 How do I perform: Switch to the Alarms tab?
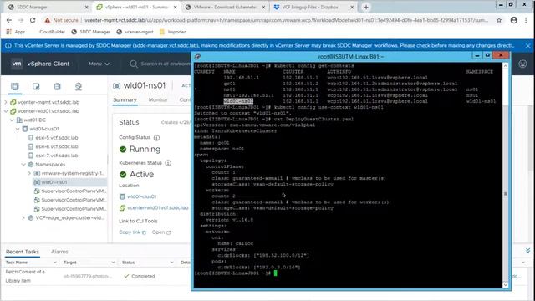(59, 252)
